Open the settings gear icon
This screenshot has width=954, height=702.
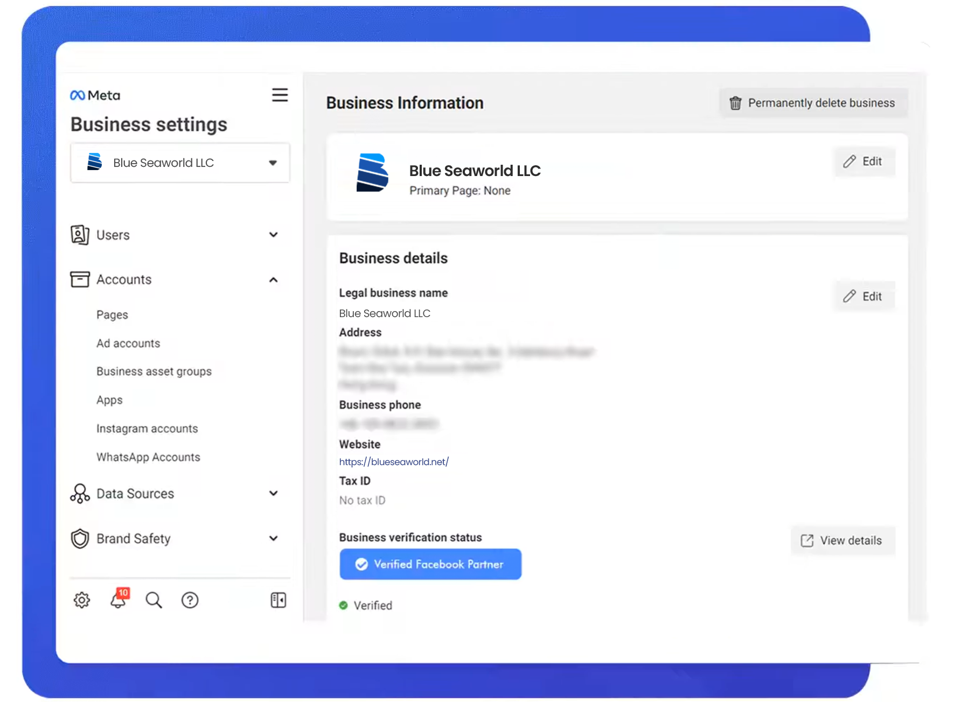pos(82,600)
